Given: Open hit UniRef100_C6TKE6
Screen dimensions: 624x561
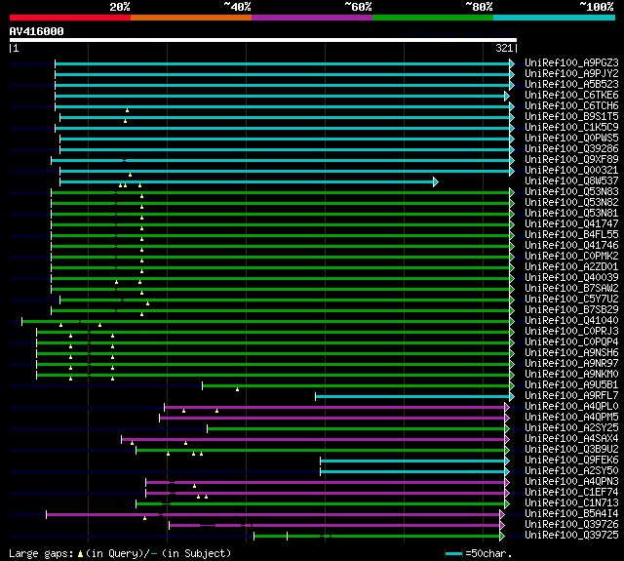Looking at the screenshot, I should [571, 96].
